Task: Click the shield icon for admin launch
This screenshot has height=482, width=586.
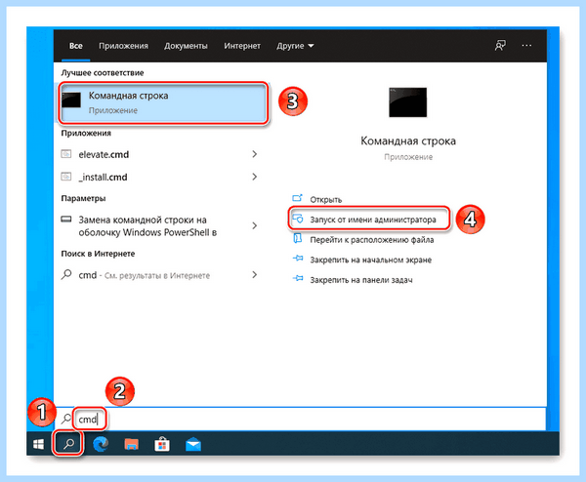Action: (298, 219)
